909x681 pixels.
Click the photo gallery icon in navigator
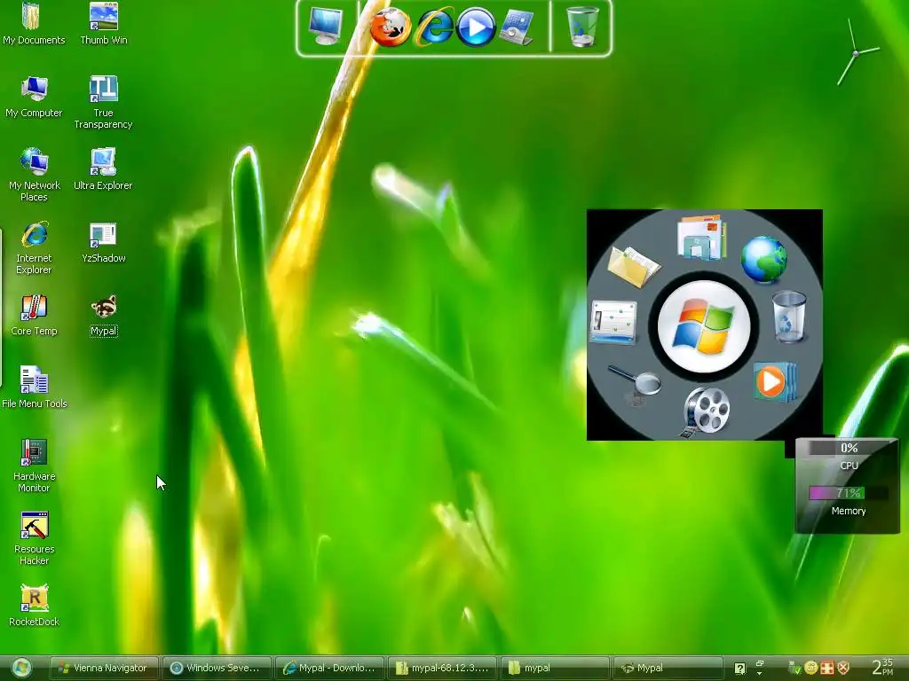coord(702,237)
